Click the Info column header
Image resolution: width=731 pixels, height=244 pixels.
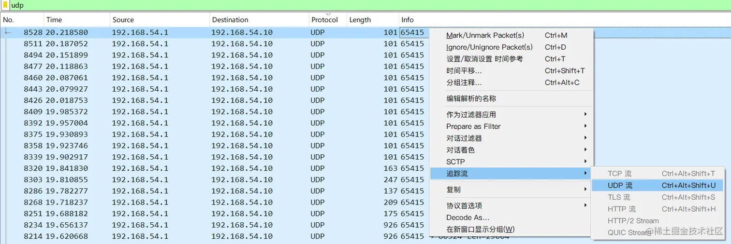[564, 20]
